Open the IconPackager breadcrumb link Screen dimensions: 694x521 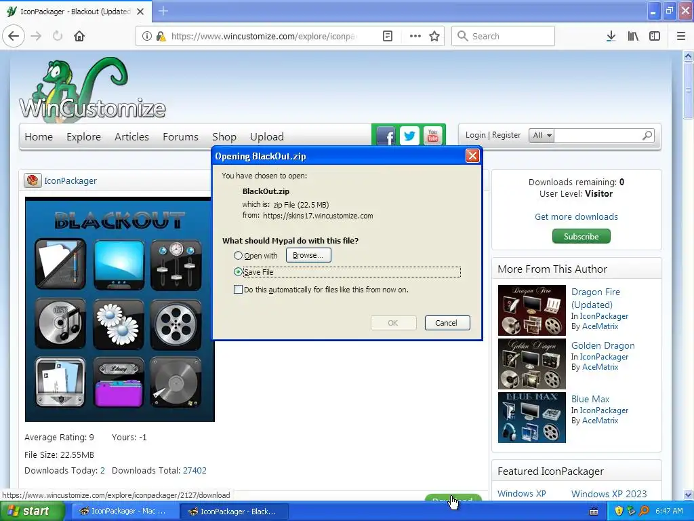[x=70, y=180]
